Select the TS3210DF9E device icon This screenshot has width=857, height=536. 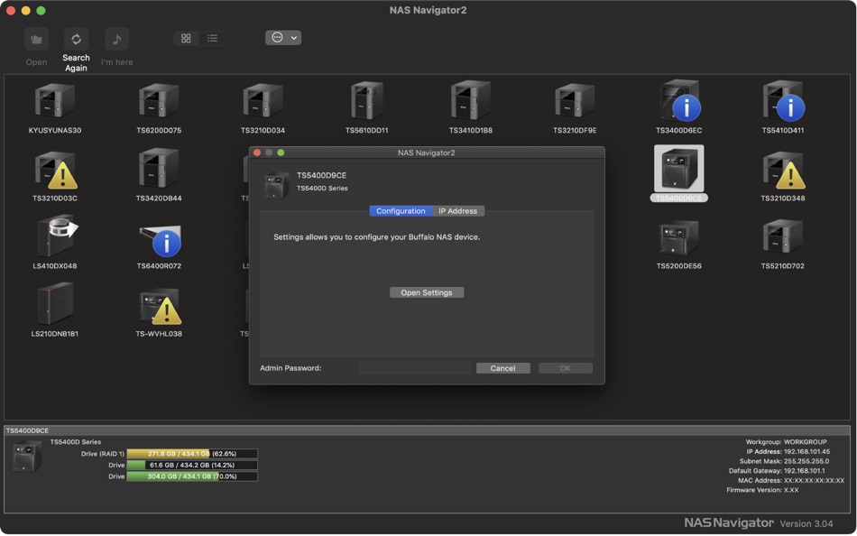[575, 101]
